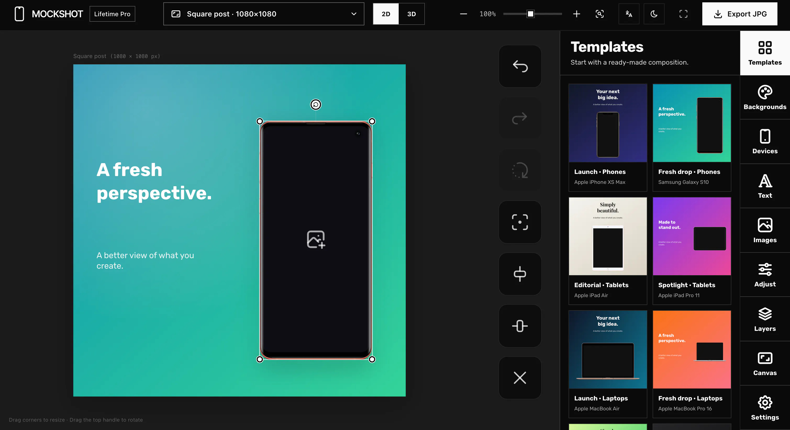Open the Images panel

pyautogui.click(x=765, y=230)
